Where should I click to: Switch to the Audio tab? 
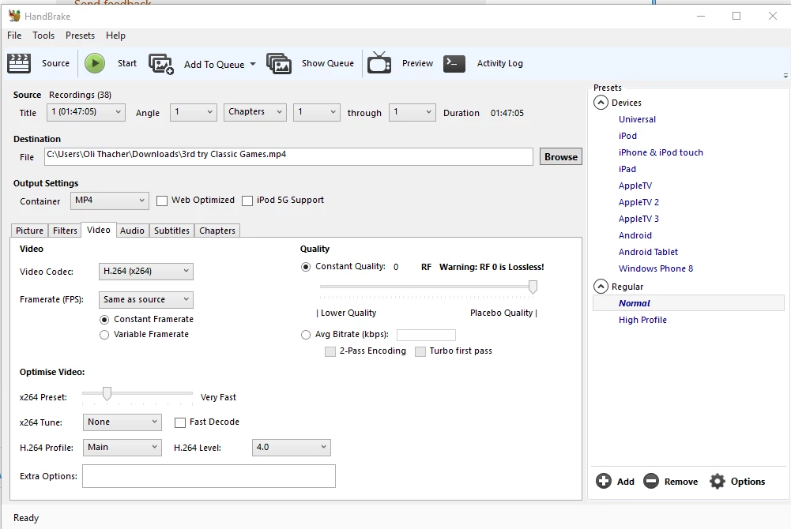[x=132, y=231]
